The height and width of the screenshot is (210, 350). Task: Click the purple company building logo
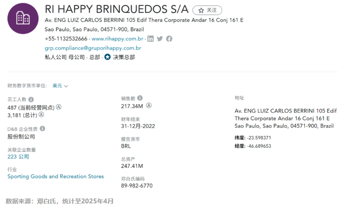coord(23,19)
